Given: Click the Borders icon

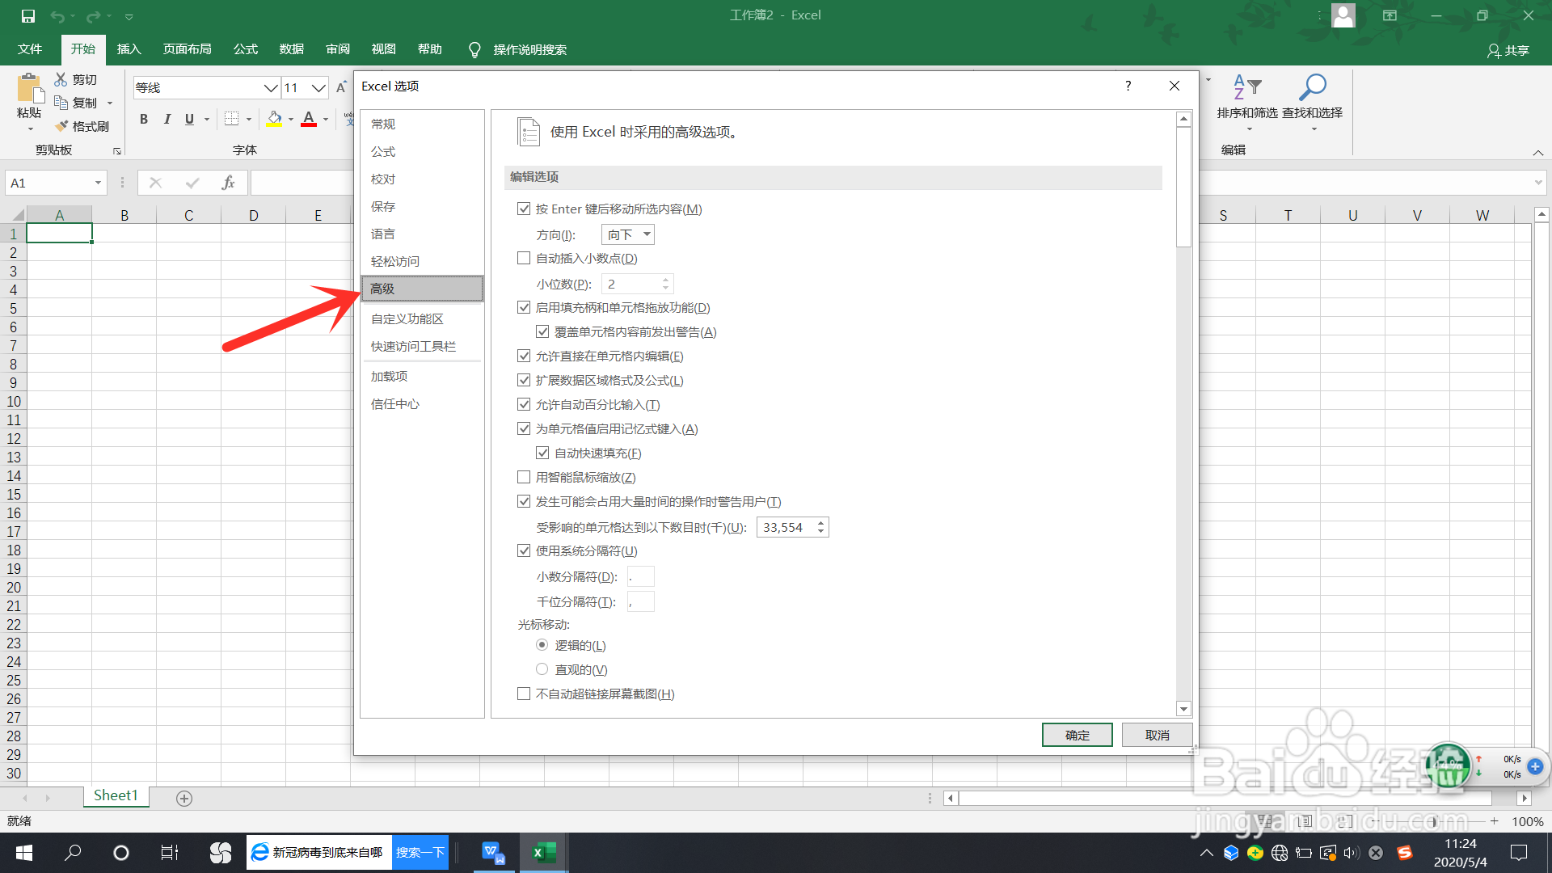Looking at the screenshot, I should 231,119.
